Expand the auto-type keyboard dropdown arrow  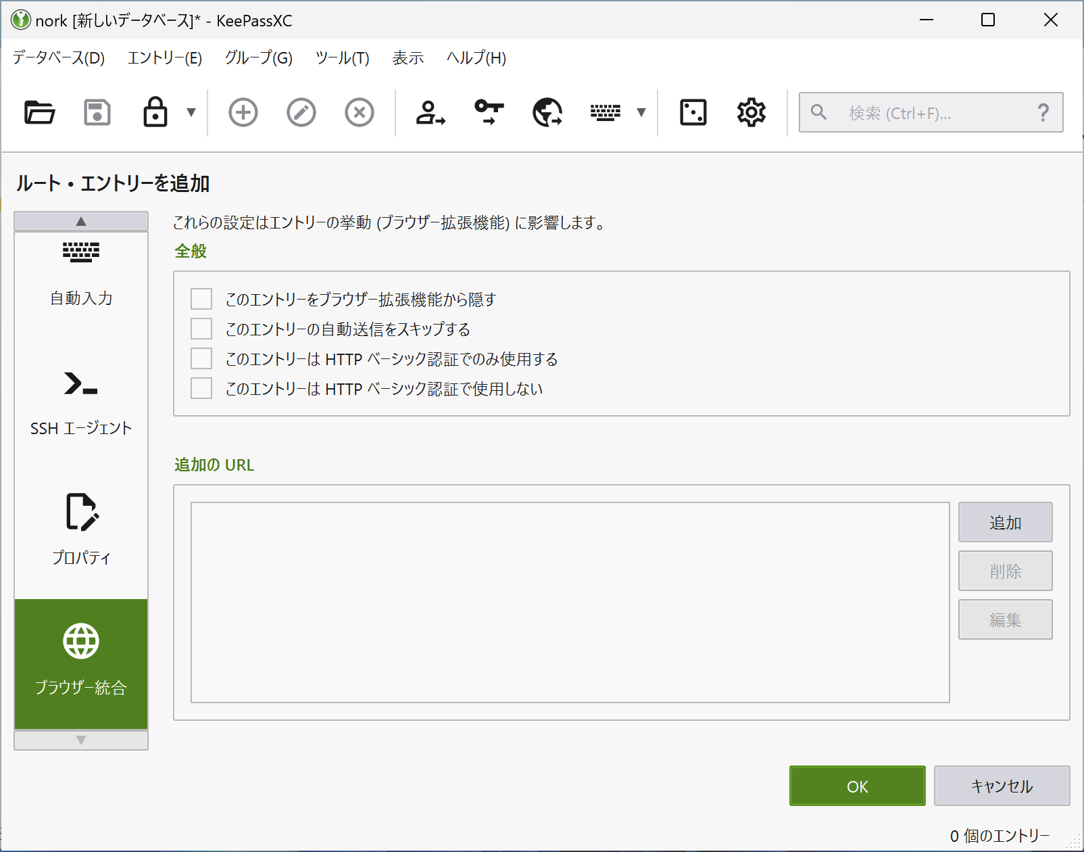click(640, 112)
